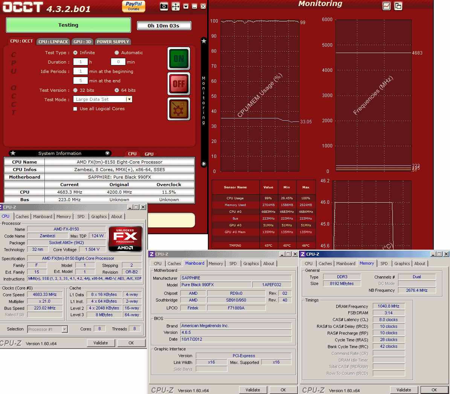Click the SAPPHIRE manufacturer field
The image size is (450, 394).
tap(236, 278)
